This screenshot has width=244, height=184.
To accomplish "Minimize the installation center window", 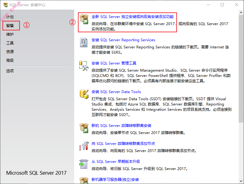I will pos(208,5).
